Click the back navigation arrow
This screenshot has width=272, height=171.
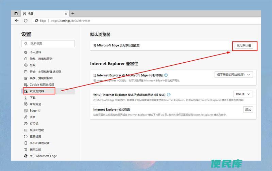17,21
